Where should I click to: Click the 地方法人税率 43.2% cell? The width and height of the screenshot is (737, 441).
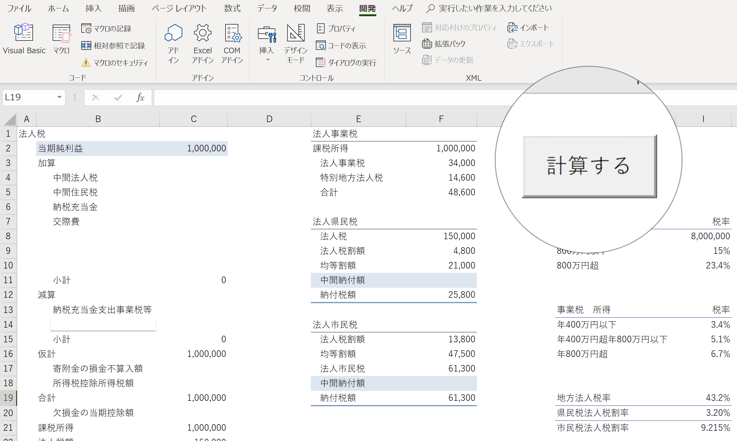click(703, 398)
